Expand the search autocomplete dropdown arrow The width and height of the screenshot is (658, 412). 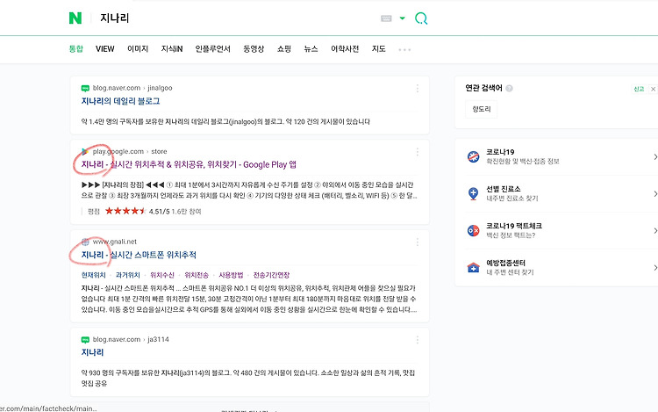click(403, 18)
